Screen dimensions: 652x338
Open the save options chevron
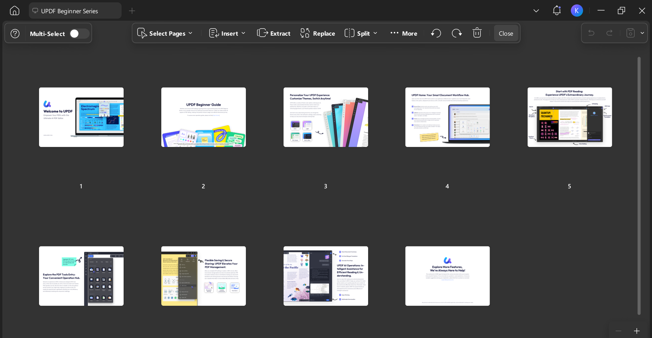pos(642,33)
